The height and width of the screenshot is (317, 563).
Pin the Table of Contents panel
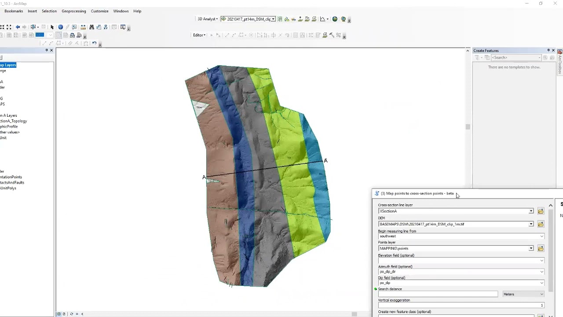pos(47,50)
